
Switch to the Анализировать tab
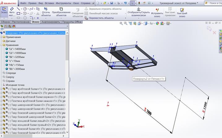click(x=51, y=22)
